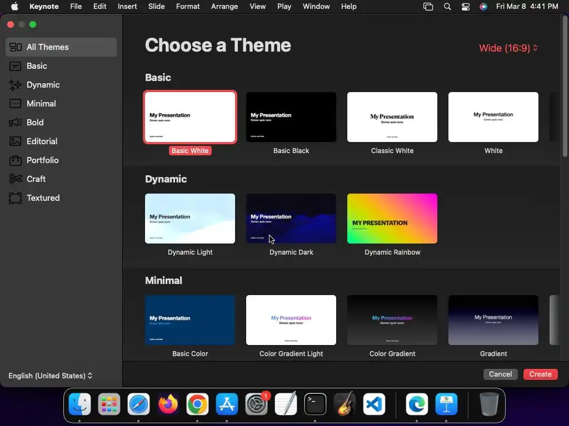Select the Dynamic Rainbow theme

tap(392, 219)
